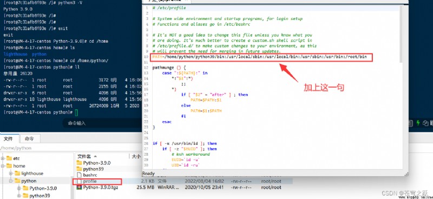Click the 'PATH=$1:$PATH' line
This screenshot has height=199, width=433.
pos(206,111)
